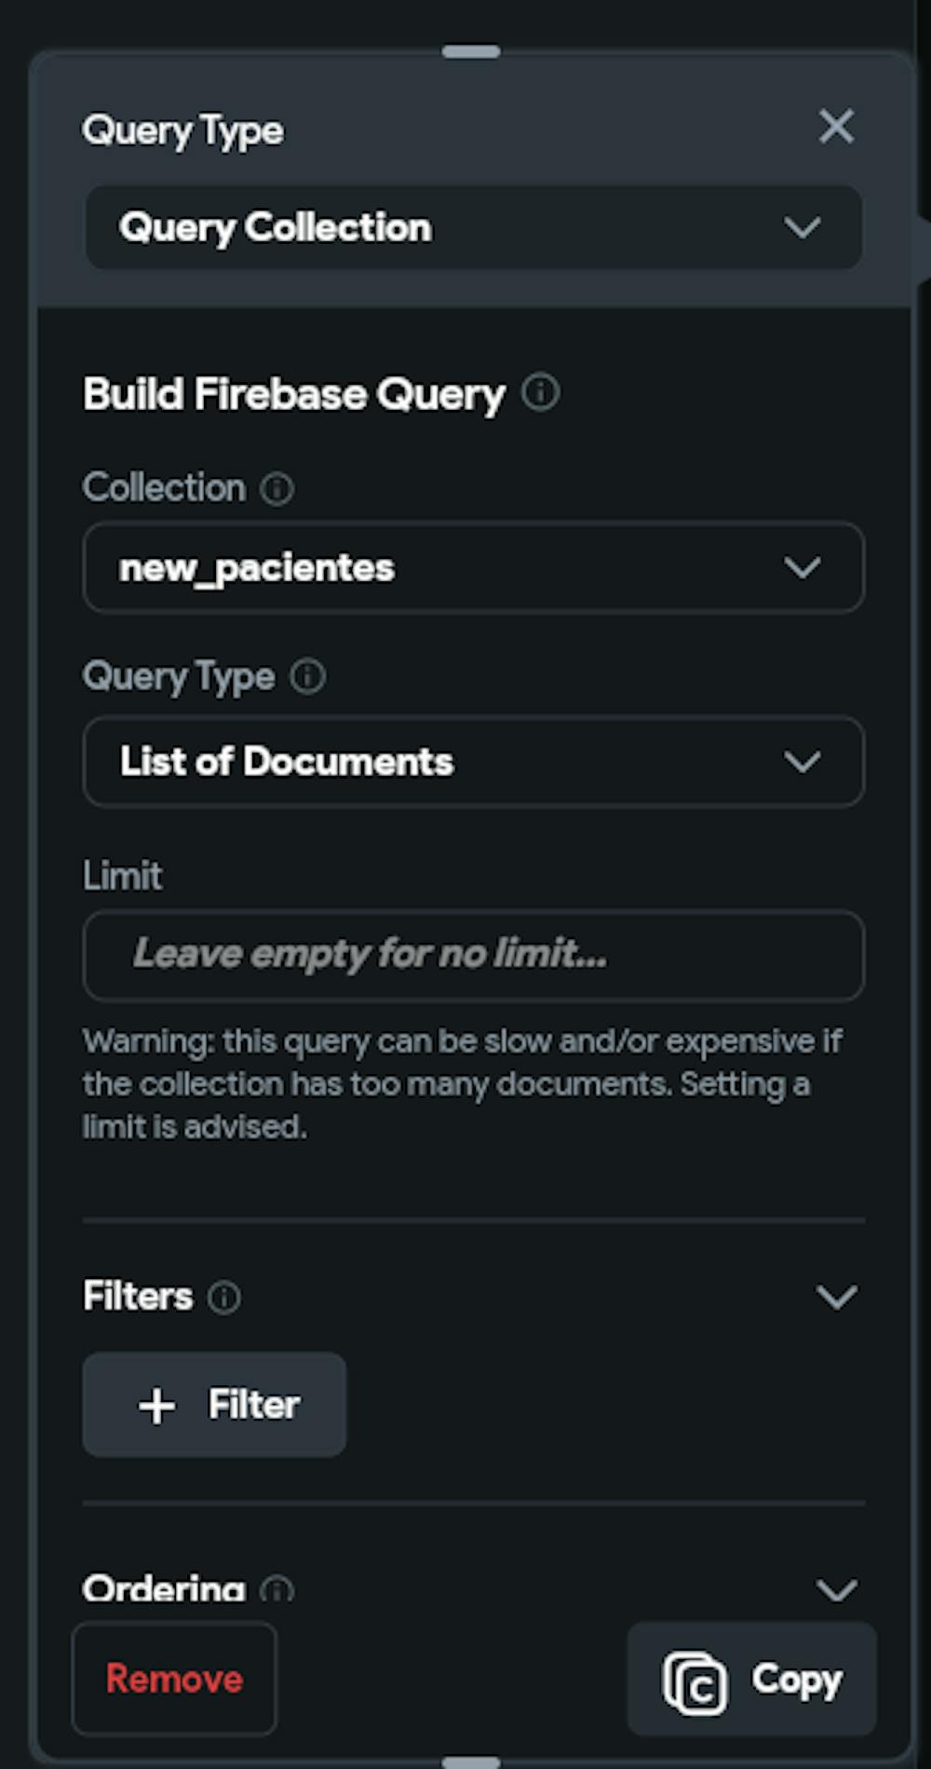
Task: Click the top panel drag handle
Action: 471,52
